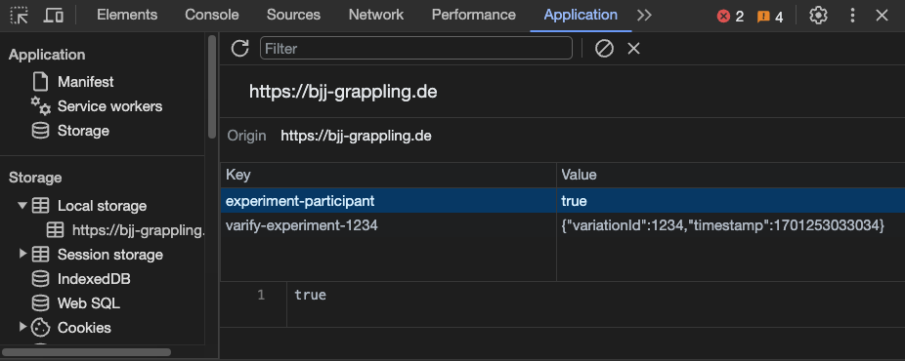905x361 pixels.
Task: Open the three-dot customize menu
Action: (x=852, y=16)
